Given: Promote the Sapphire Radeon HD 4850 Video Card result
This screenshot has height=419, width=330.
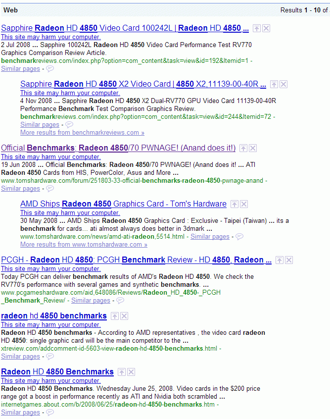Looking at the screenshot, I should [x=257, y=28].
